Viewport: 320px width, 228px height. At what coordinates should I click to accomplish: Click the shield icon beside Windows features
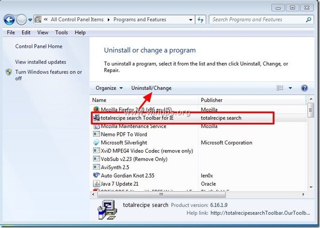tap(9, 72)
